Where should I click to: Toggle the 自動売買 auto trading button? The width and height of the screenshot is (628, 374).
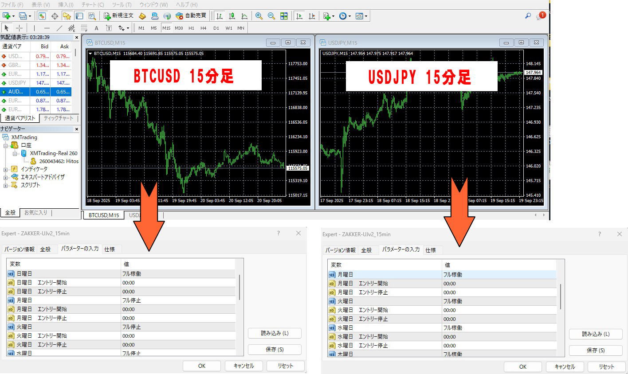[x=191, y=16]
